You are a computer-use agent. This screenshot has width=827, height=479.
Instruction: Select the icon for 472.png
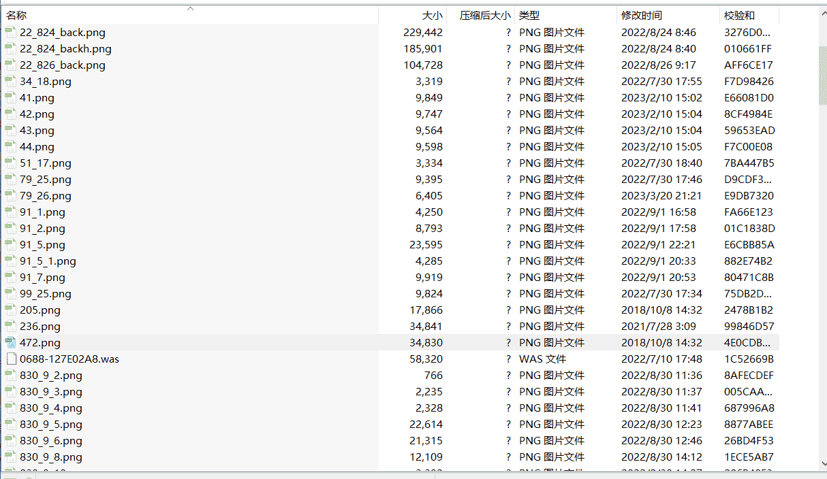click(x=10, y=342)
